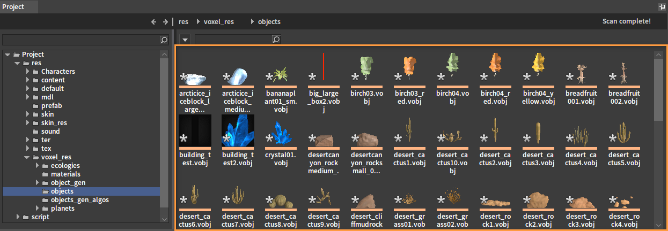
Task: Click voxel_res in the breadcrumb path
Action: 218,22
